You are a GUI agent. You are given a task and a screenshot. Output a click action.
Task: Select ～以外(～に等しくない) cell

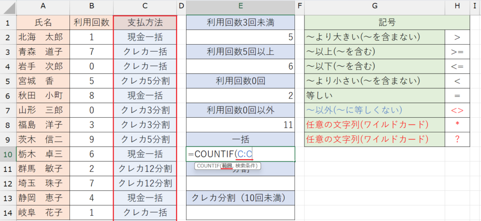[x=374, y=110]
